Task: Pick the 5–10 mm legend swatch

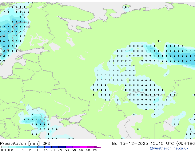Action: point(34,147)
